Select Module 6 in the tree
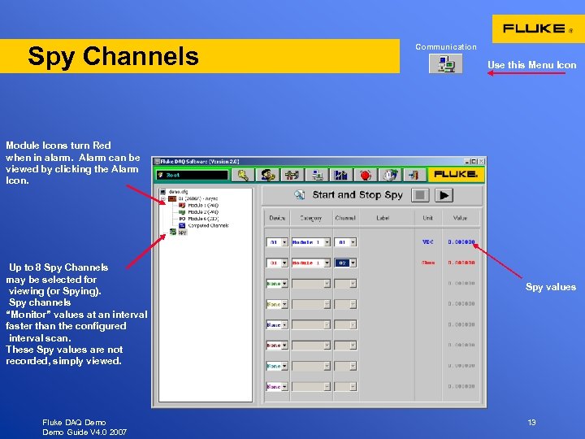Viewport: 585px width, 439px height. [203, 219]
